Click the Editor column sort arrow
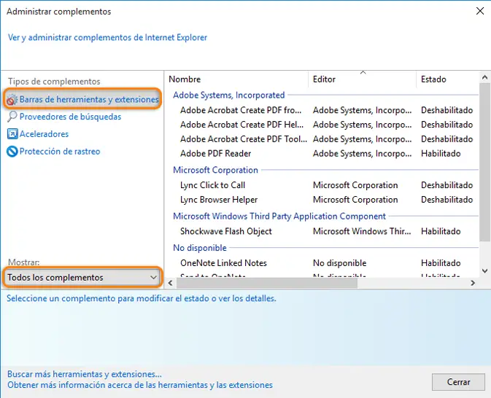Viewport: 491px width, 398px height. point(363,73)
